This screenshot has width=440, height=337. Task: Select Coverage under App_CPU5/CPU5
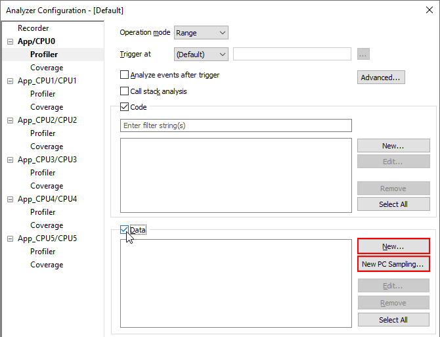tap(47, 265)
